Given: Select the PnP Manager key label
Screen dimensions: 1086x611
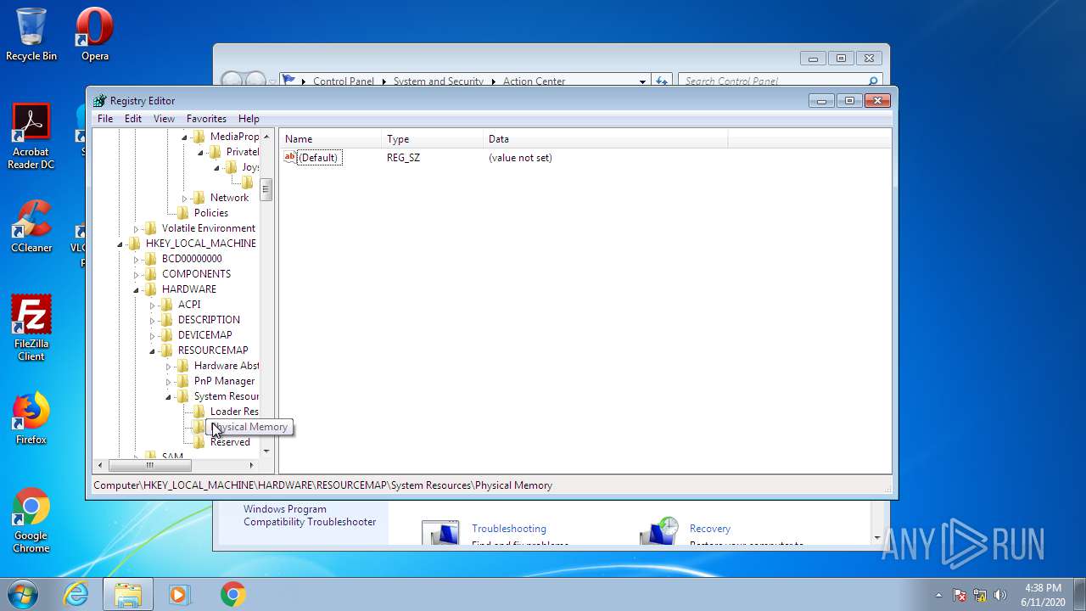Looking at the screenshot, I should pos(224,381).
